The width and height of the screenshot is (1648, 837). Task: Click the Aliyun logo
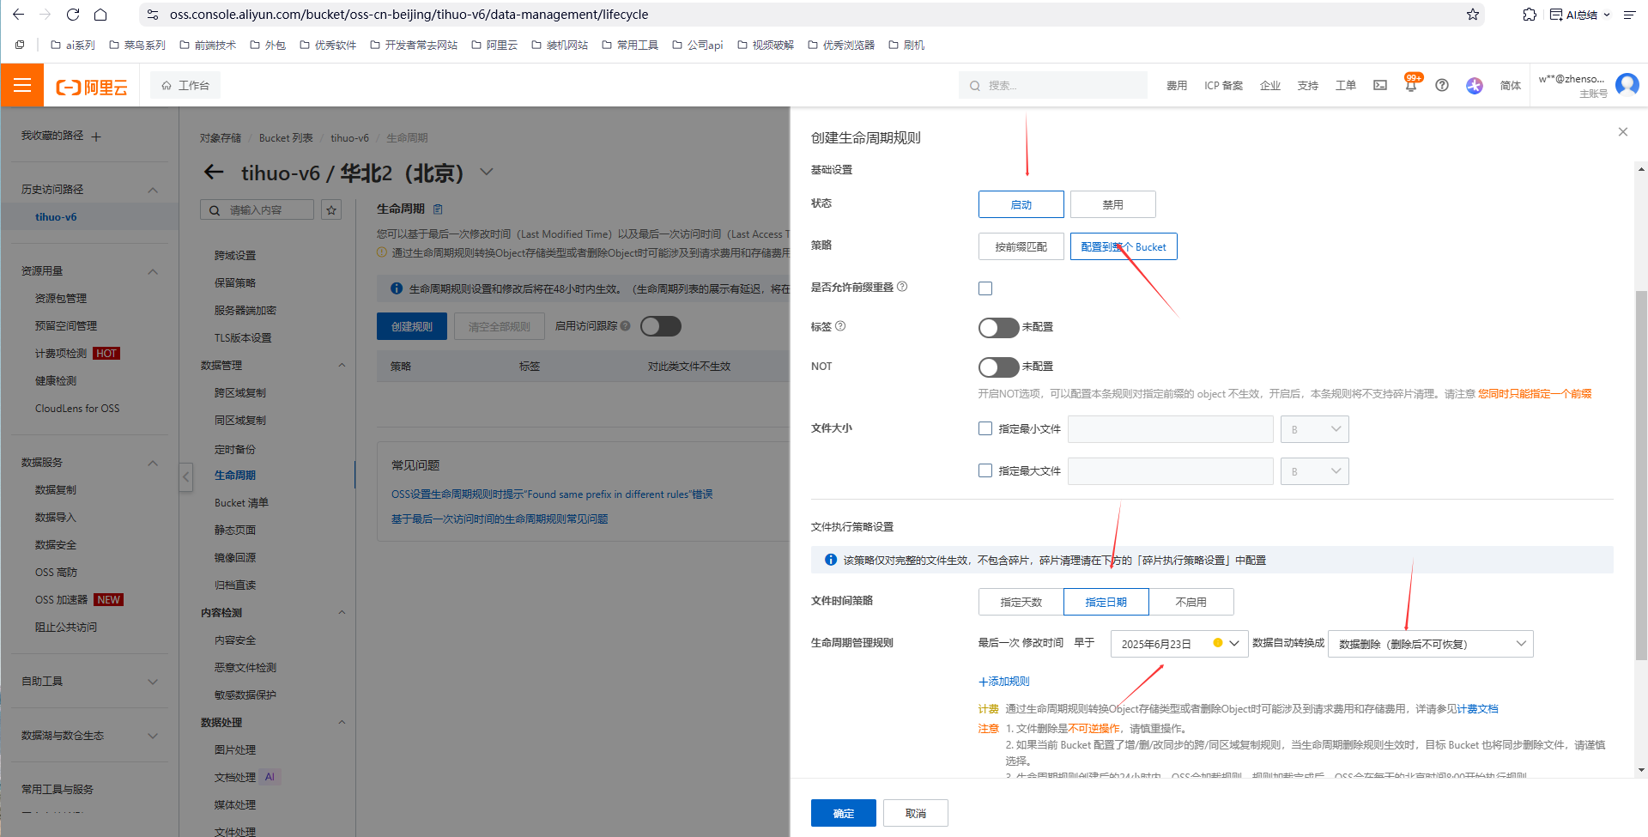[92, 87]
